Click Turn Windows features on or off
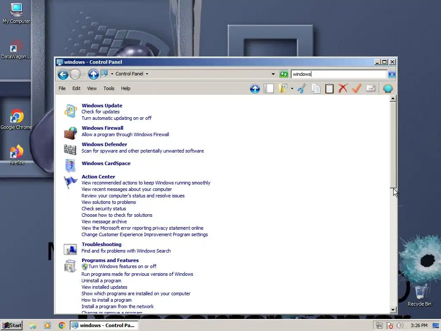 point(122,266)
